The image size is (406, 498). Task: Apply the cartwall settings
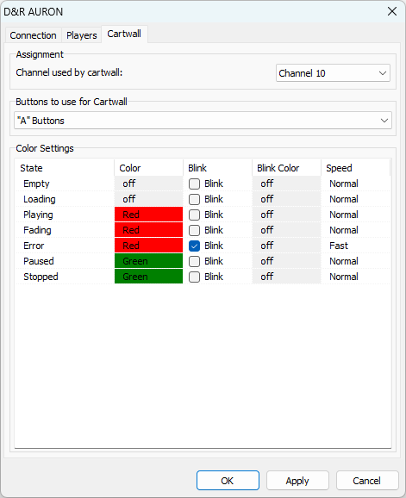click(297, 481)
